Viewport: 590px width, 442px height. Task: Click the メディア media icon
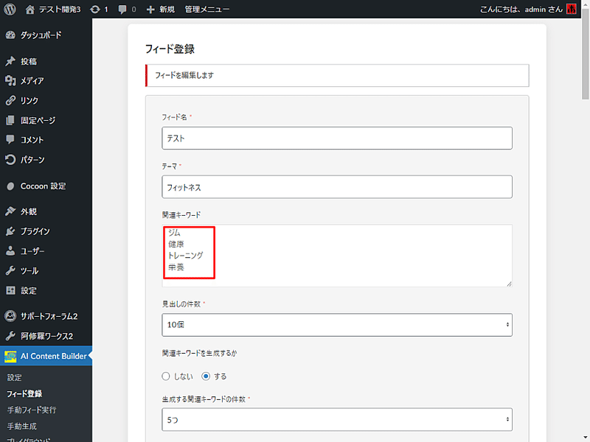click(x=10, y=80)
